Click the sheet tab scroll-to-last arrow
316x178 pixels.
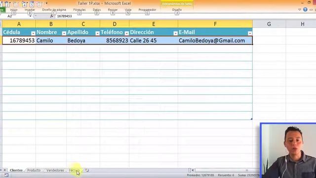(x=5, y=170)
